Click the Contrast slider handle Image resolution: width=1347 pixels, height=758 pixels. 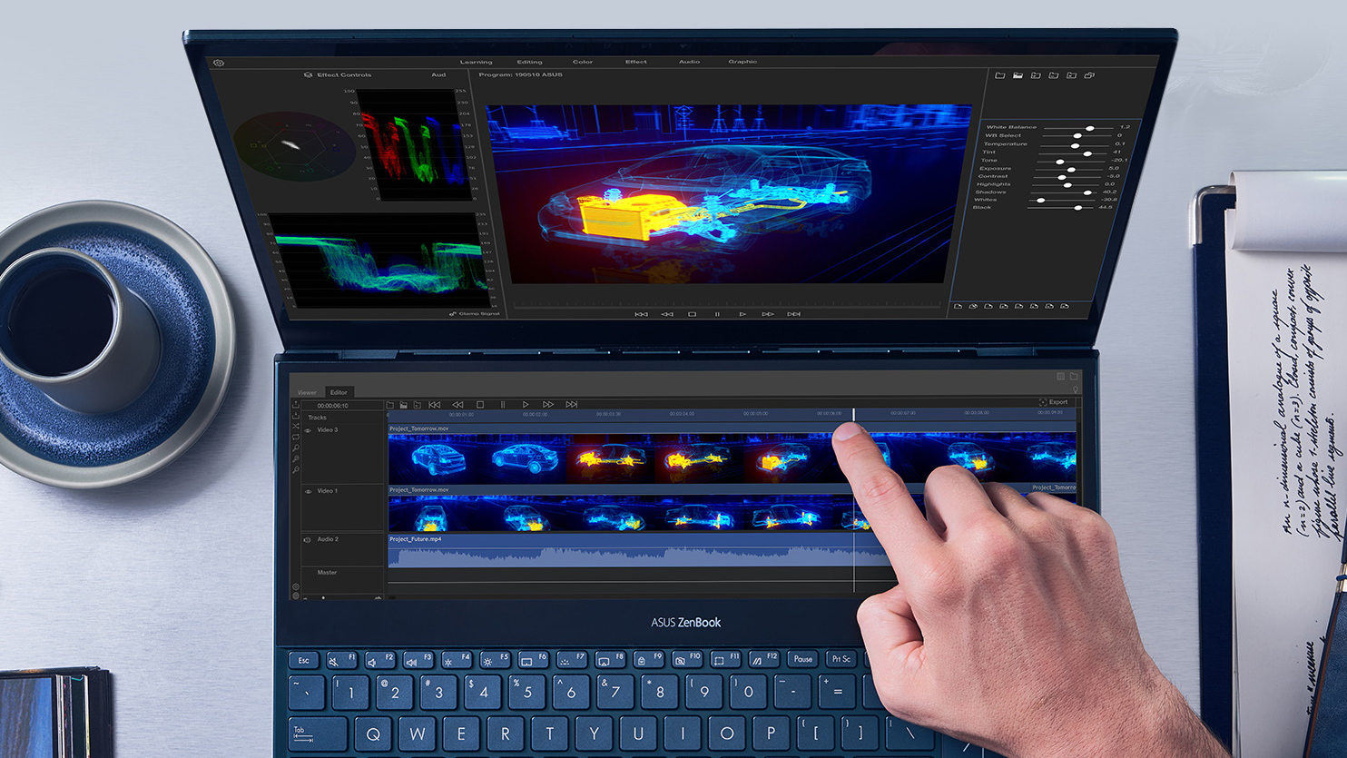point(1064,177)
